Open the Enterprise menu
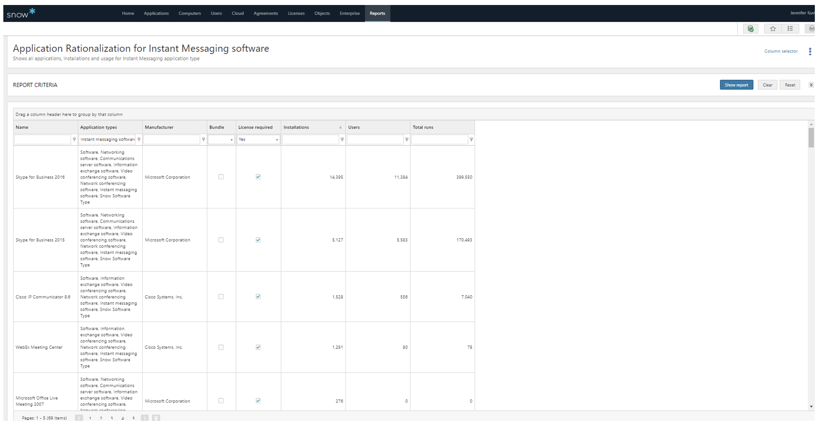 (350, 13)
